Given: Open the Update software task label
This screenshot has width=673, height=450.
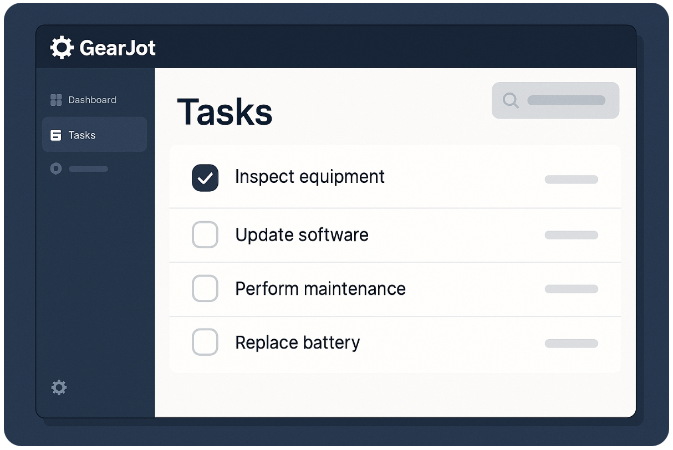Looking at the screenshot, I should [302, 235].
